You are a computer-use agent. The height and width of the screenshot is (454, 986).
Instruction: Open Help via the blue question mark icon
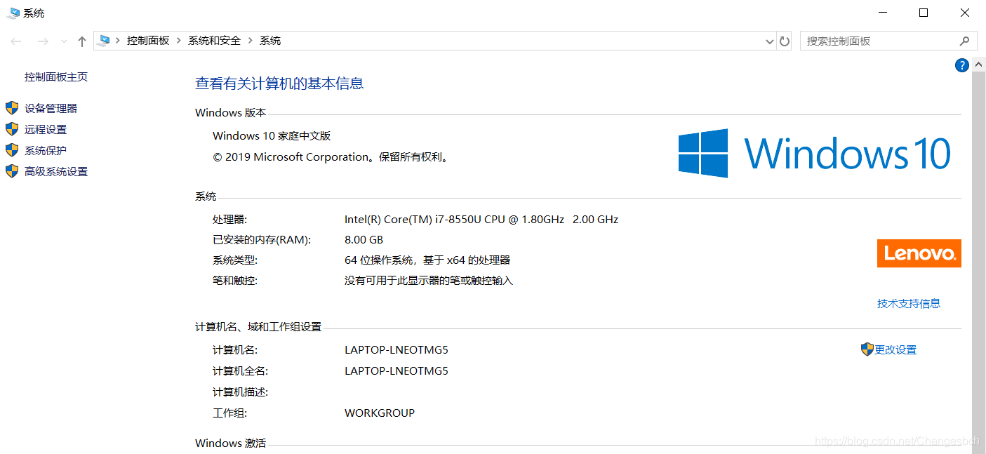click(x=962, y=65)
